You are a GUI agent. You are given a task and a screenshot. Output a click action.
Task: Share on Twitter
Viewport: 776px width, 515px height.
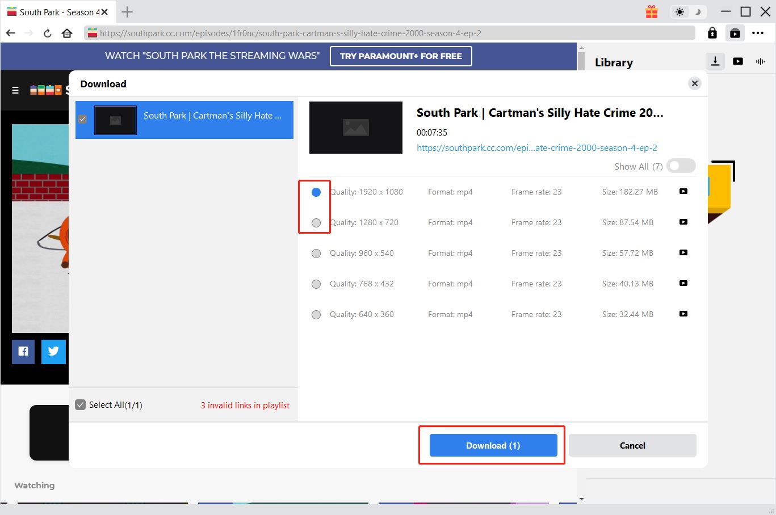[53, 352]
